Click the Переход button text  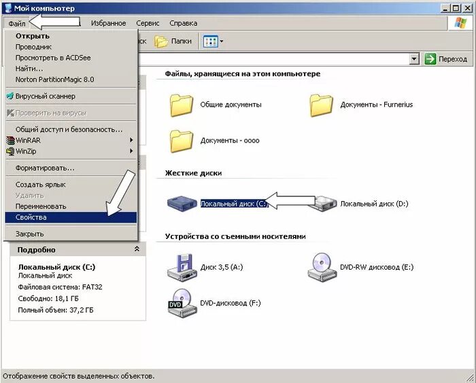point(453,59)
